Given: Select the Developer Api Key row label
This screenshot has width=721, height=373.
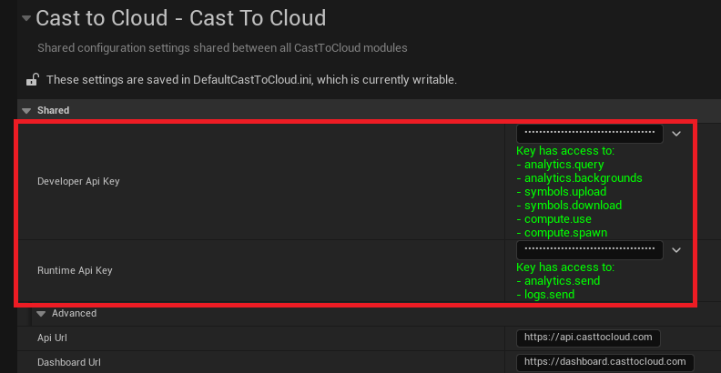Looking at the screenshot, I should point(78,181).
